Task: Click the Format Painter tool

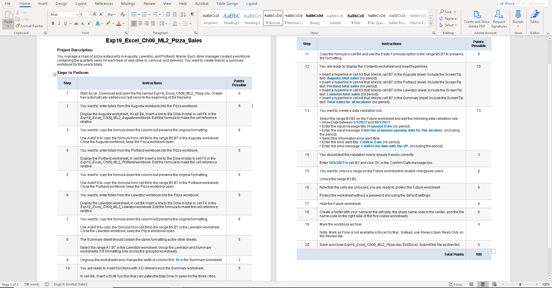Action: pos(29,26)
